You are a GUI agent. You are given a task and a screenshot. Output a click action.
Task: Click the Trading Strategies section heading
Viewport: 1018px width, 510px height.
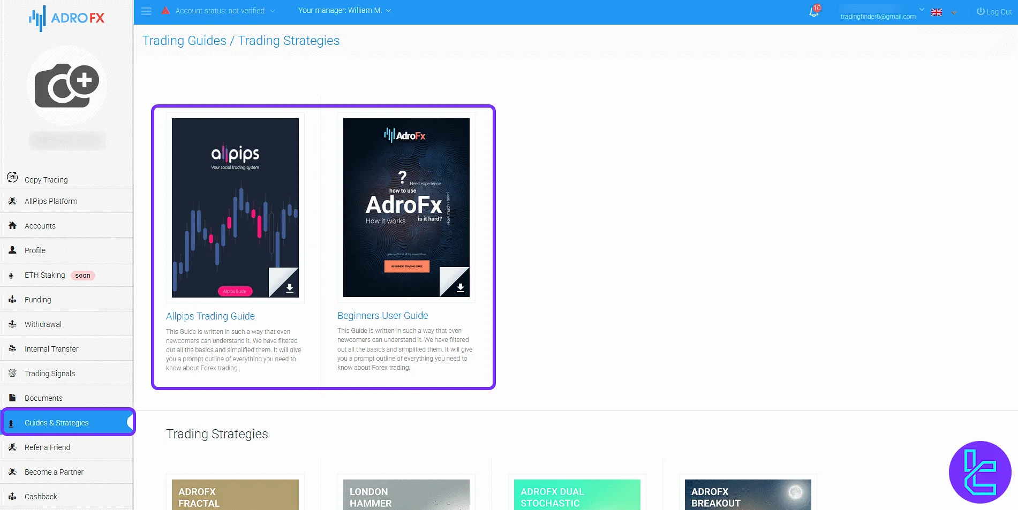click(217, 434)
